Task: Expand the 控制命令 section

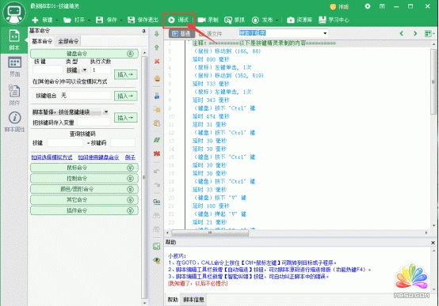Action: pos(84,178)
